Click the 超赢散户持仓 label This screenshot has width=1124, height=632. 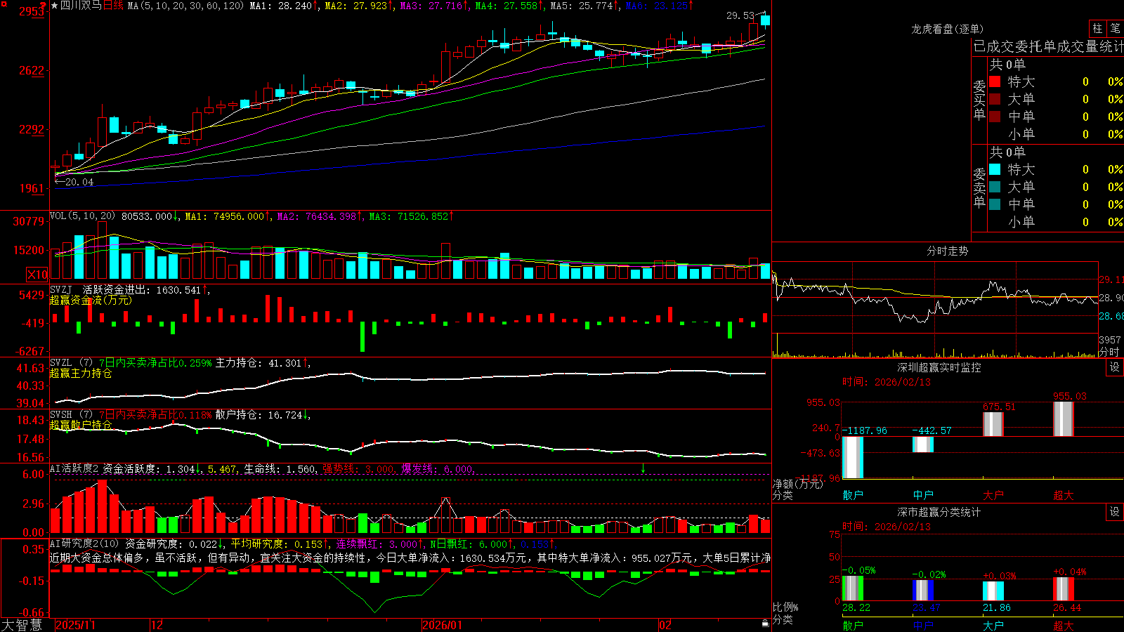(81, 425)
